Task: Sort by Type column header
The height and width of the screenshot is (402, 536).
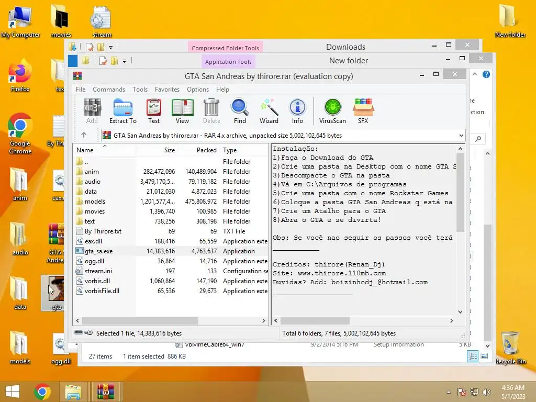Action: pos(244,150)
